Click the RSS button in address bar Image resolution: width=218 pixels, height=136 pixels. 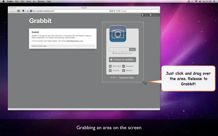tap(111, 11)
